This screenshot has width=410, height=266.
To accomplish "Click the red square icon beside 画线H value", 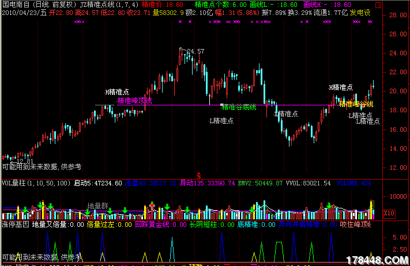I will [x=378, y=5].
